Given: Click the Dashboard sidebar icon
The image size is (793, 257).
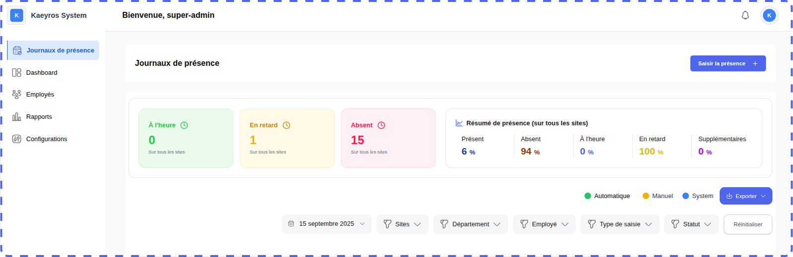Looking at the screenshot, I should tap(17, 73).
